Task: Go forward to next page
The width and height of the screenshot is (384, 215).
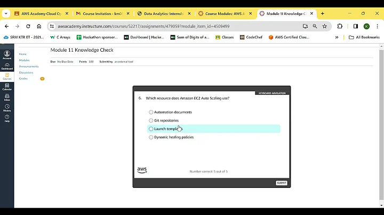Action: (17, 26)
